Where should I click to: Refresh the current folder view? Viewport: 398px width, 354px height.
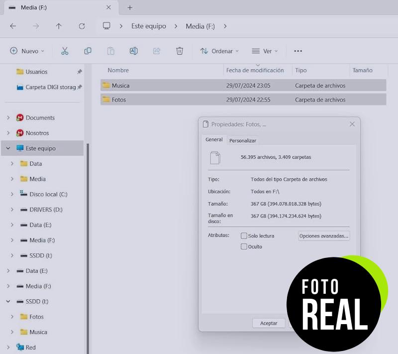(x=82, y=26)
